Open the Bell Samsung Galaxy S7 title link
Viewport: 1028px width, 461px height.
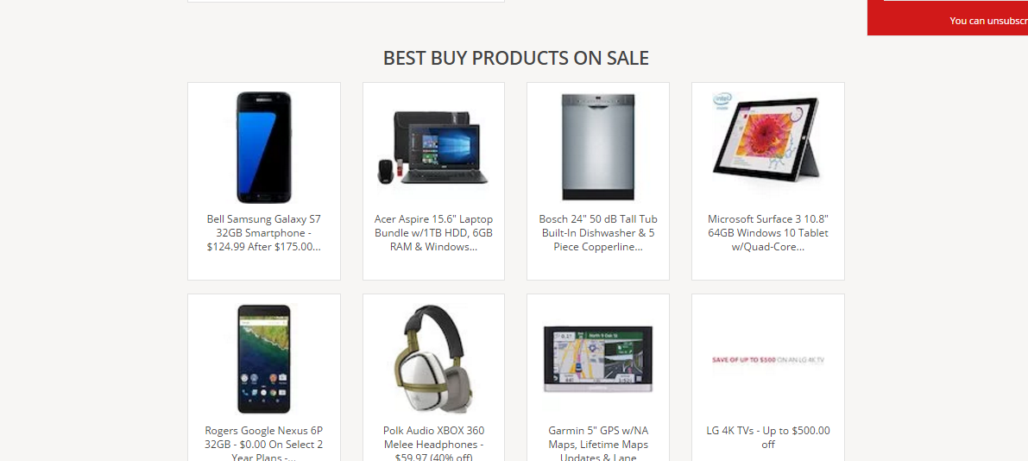point(263,233)
